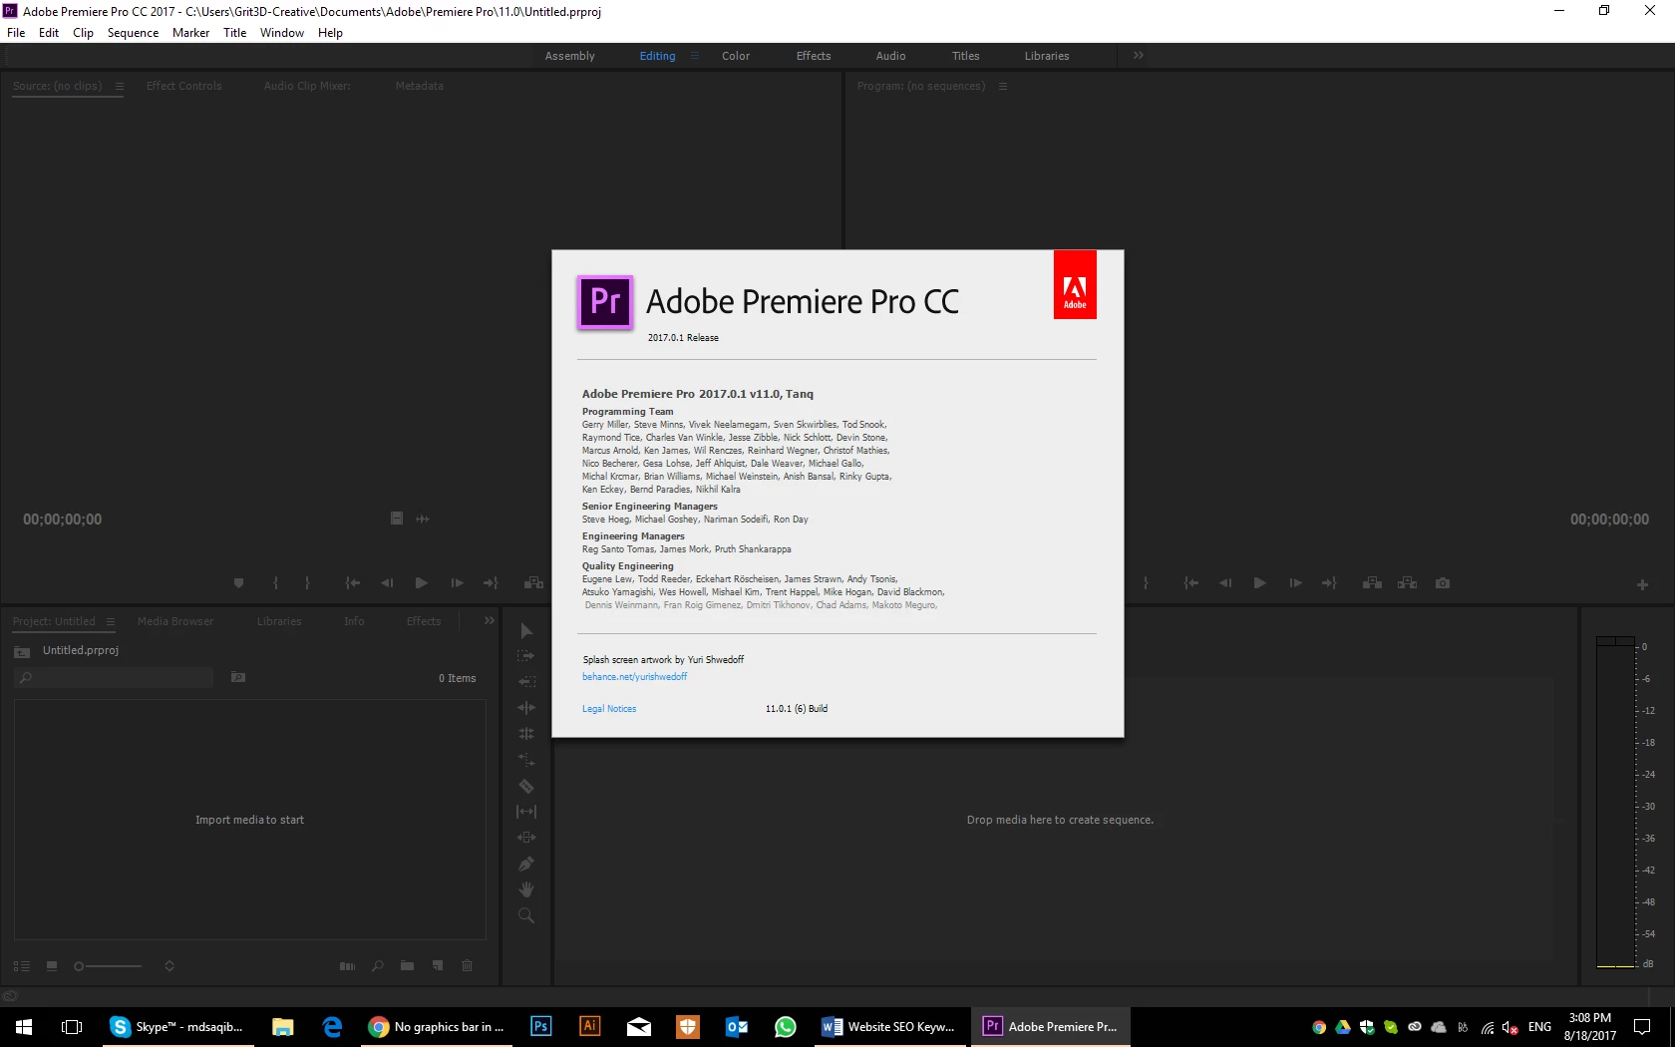This screenshot has width=1675, height=1047.
Task: Open the Editing workspace menu icon
Action: (x=695, y=56)
